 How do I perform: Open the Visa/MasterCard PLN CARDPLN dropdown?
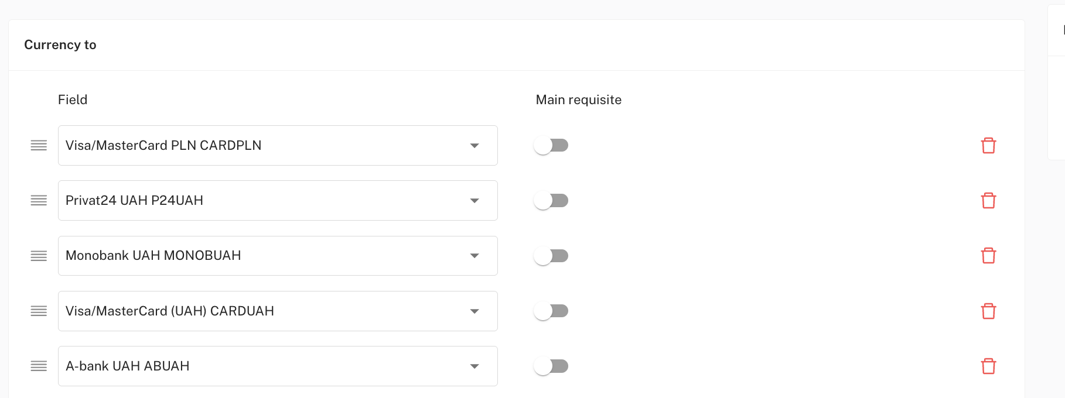[x=278, y=145]
